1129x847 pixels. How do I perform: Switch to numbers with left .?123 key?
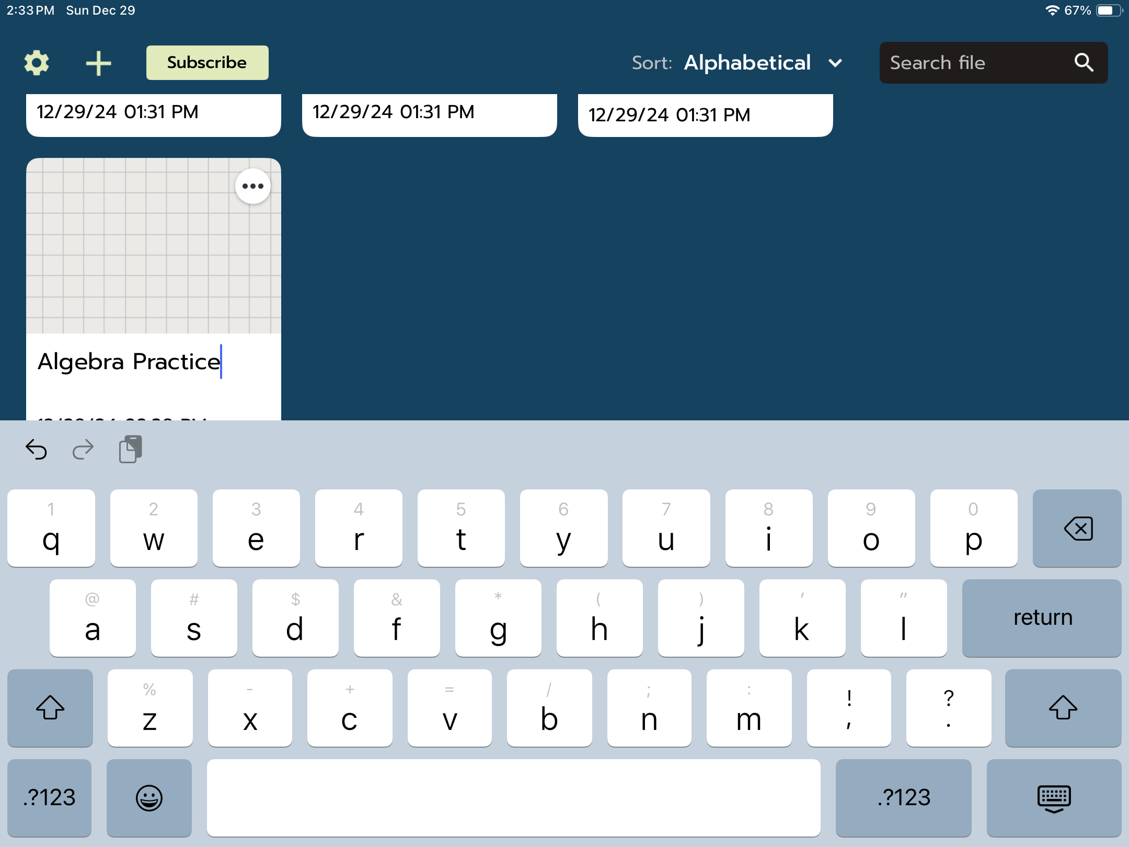tap(50, 798)
